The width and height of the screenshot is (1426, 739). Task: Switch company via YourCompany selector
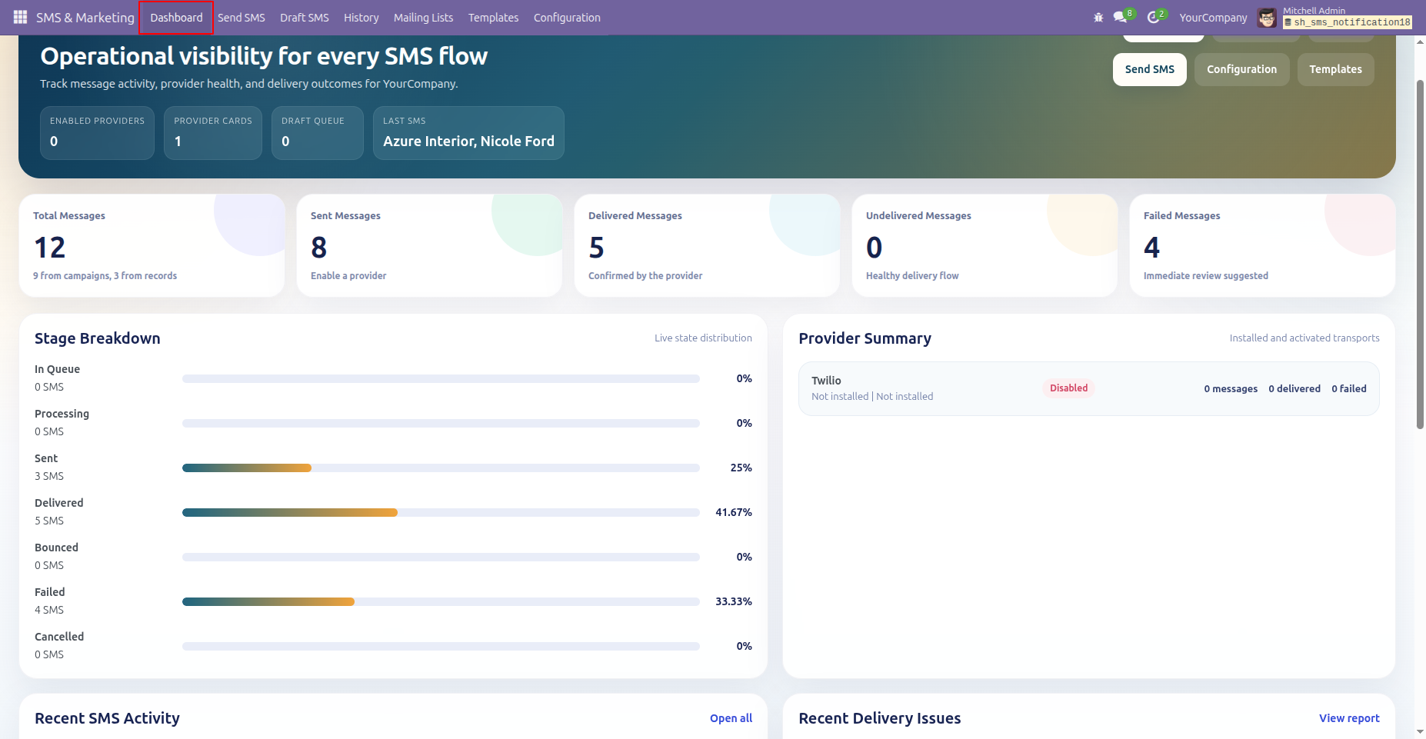click(1213, 18)
